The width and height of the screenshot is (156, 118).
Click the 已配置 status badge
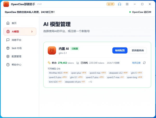click(75, 49)
